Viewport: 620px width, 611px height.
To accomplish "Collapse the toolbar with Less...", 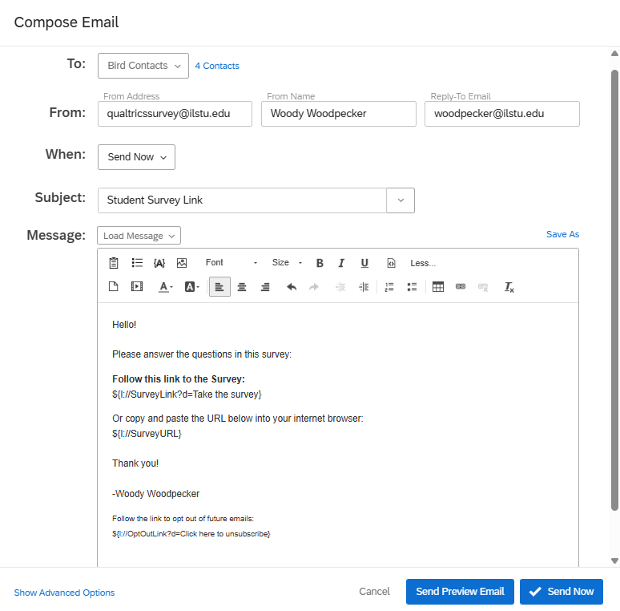I will click(x=423, y=263).
